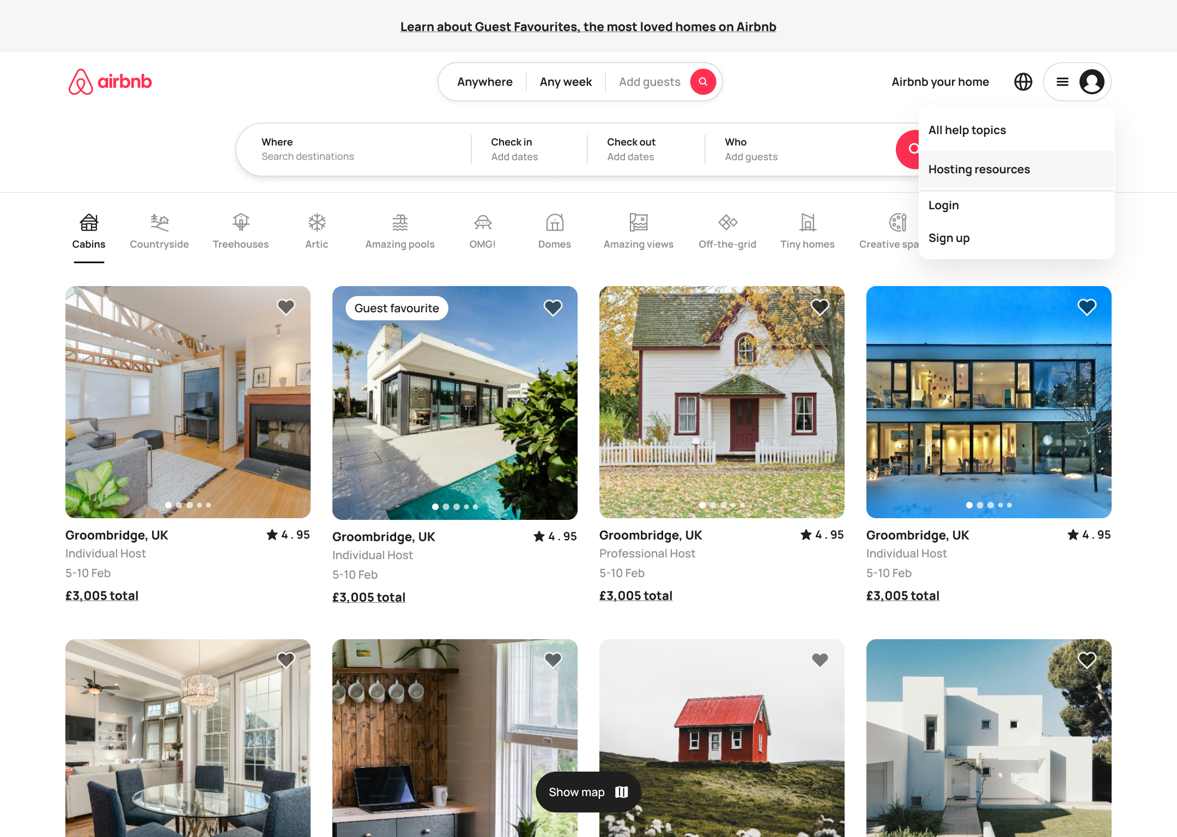Click the Show map button
This screenshot has width=1177, height=837.
click(x=588, y=792)
